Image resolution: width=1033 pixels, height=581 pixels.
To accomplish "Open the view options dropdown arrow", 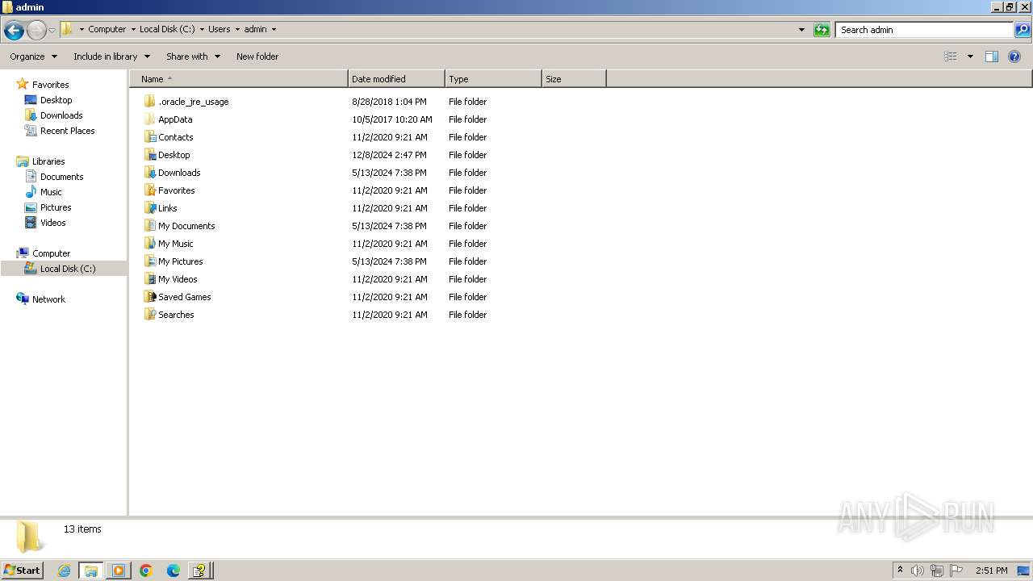I will (970, 56).
